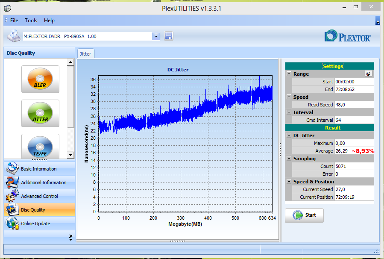Click the Plextor logo
Image resolution: width=384 pixels, height=259 pixels.
(347, 36)
